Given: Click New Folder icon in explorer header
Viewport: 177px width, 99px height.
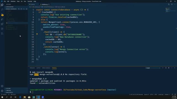Looking at the screenshot, I should pos(21,9).
